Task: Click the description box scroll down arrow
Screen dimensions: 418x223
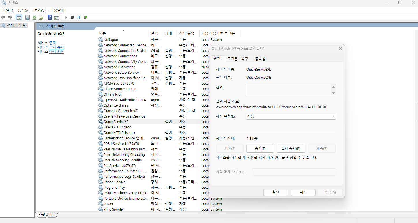Action: coord(333,93)
